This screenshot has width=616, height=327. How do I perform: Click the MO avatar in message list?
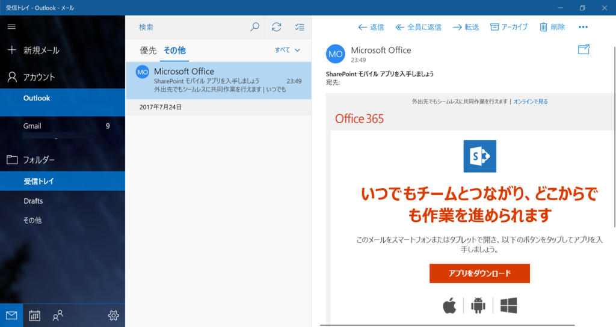coord(142,72)
